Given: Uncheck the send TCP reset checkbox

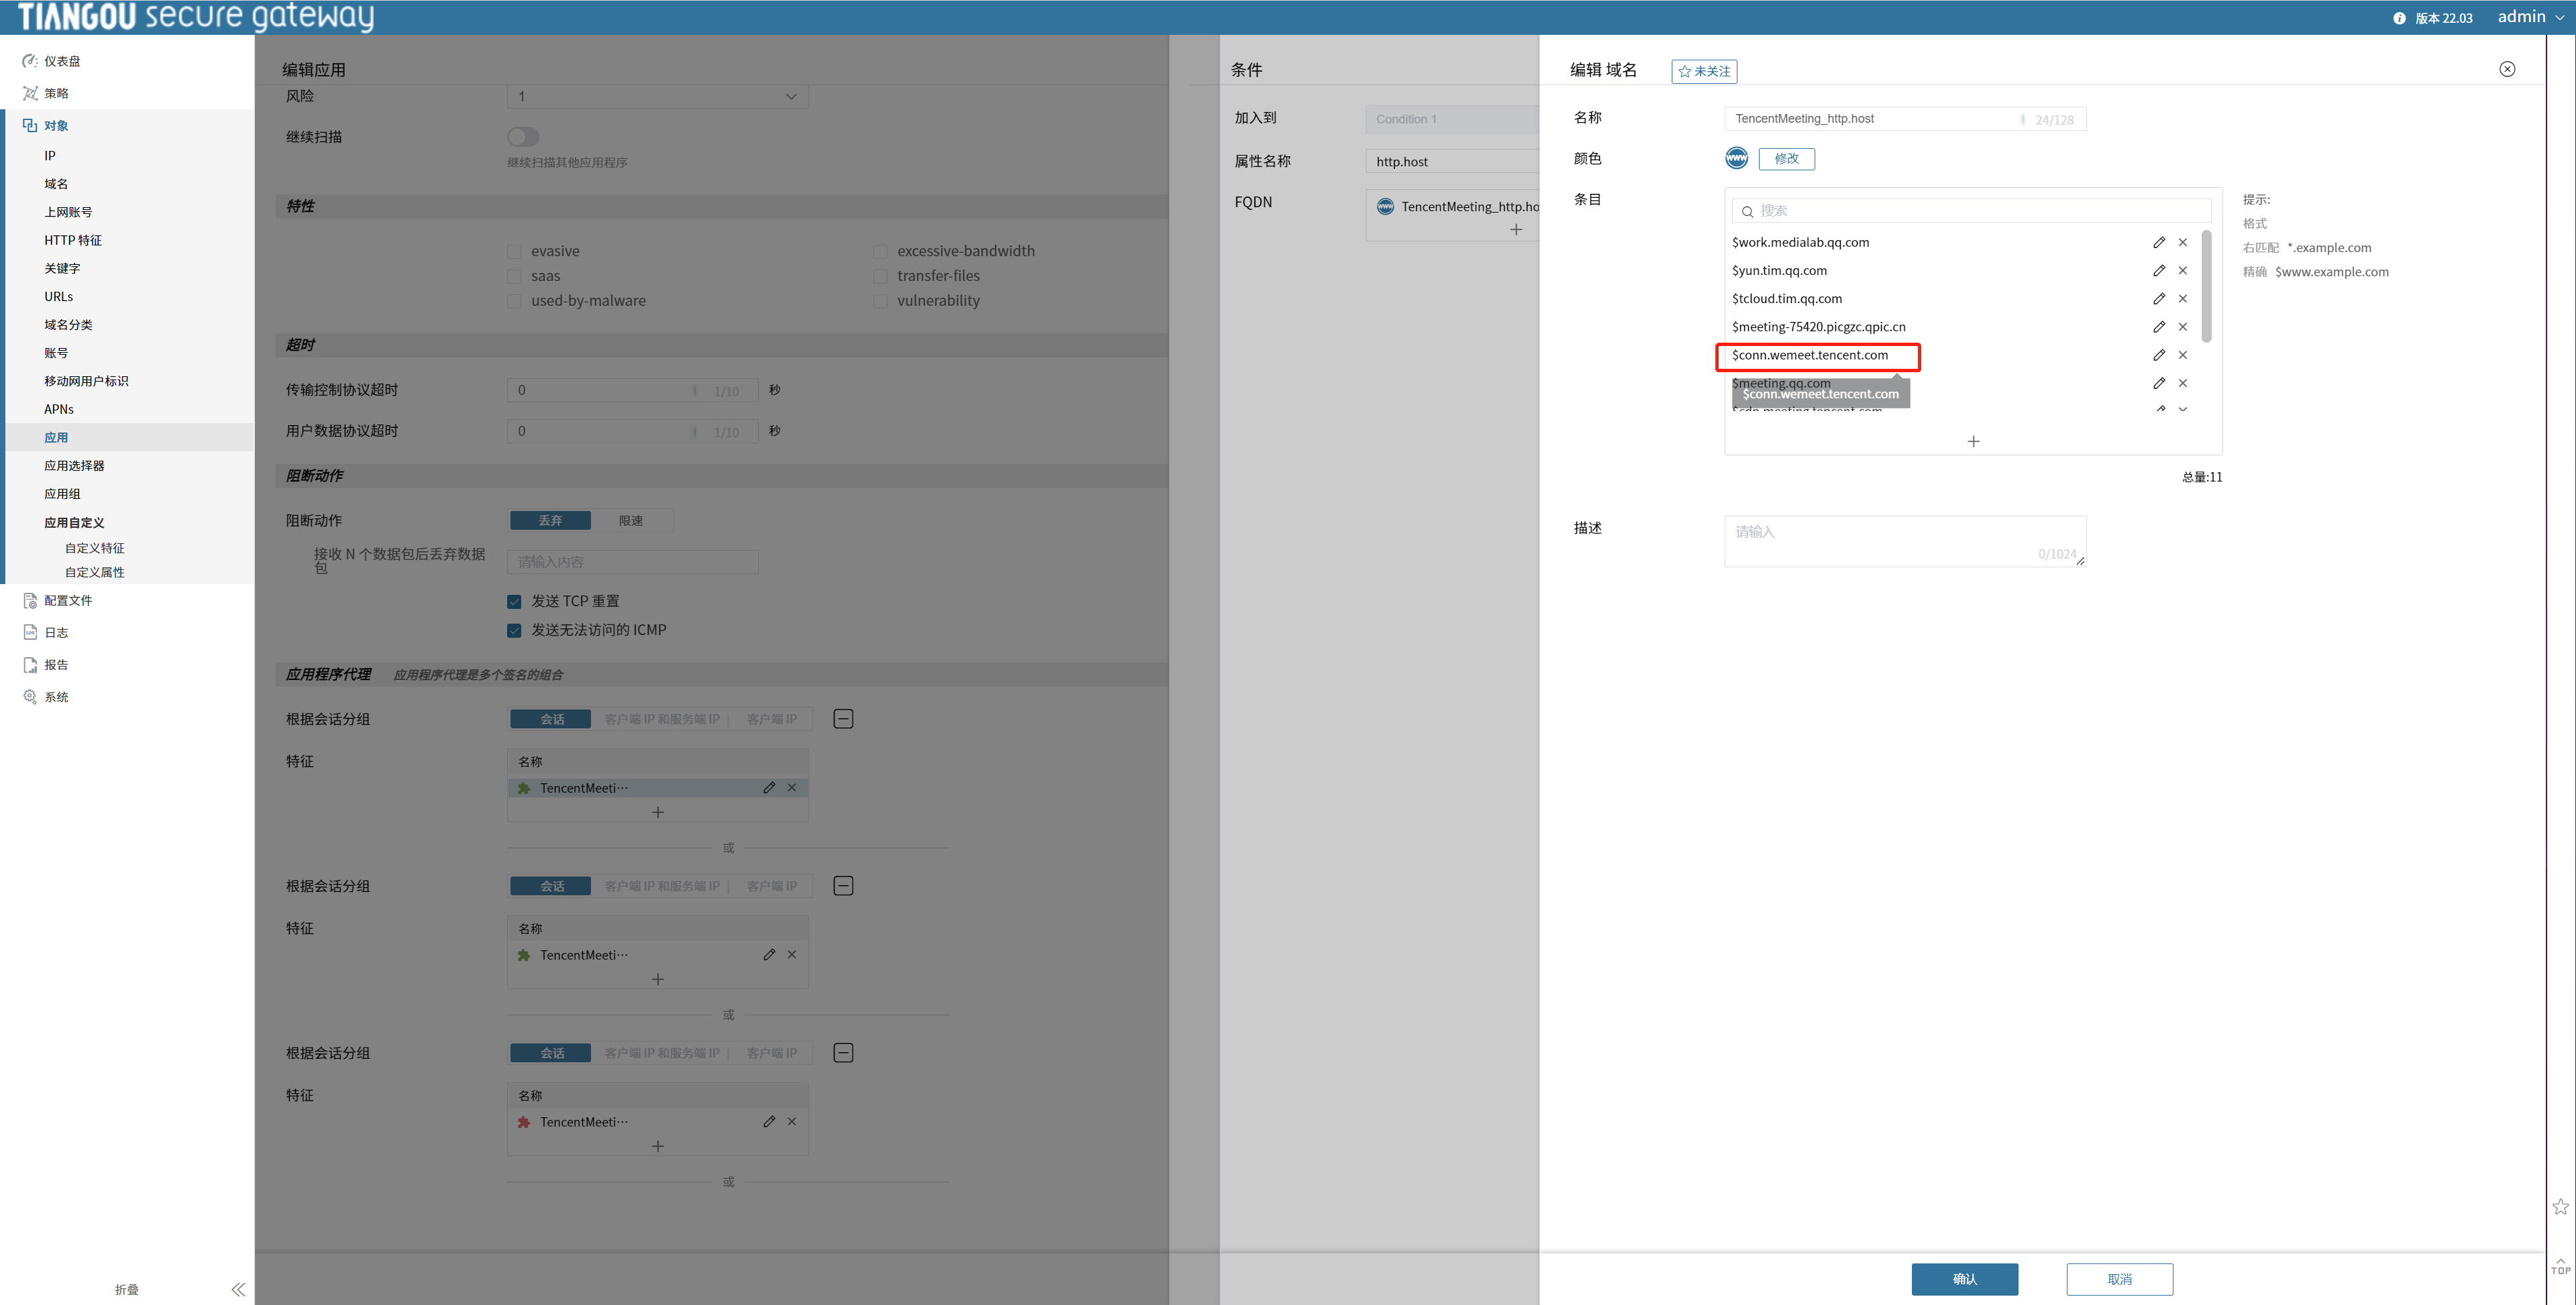Looking at the screenshot, I should tap(514, 601).
